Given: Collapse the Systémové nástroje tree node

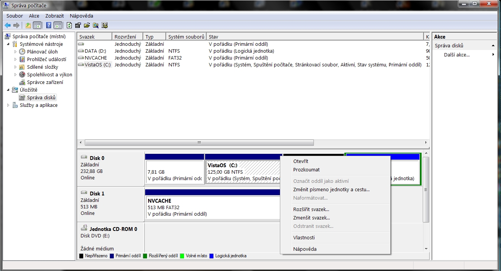Looking at the screenshot, I should point(8,44).
